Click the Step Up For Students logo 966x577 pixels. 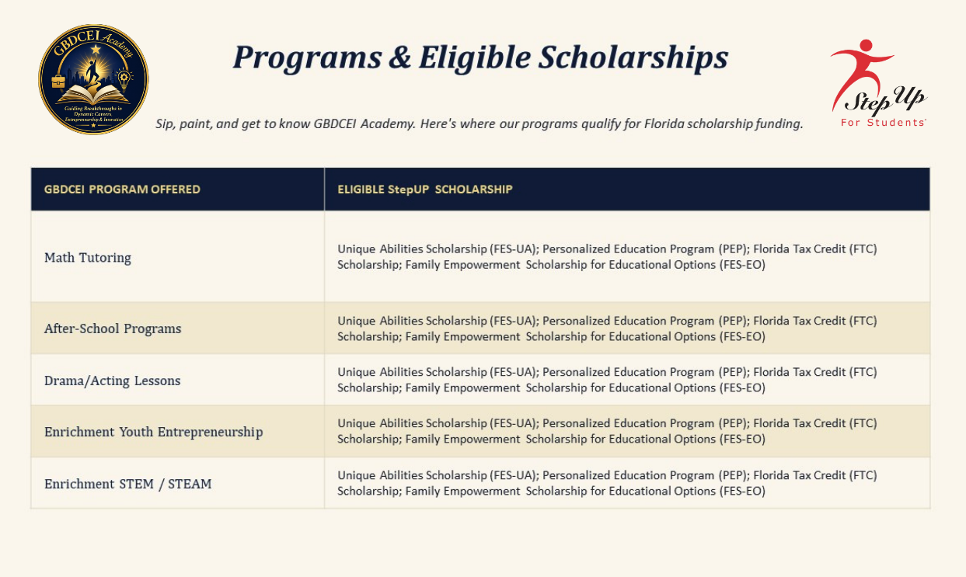point(880,84)
